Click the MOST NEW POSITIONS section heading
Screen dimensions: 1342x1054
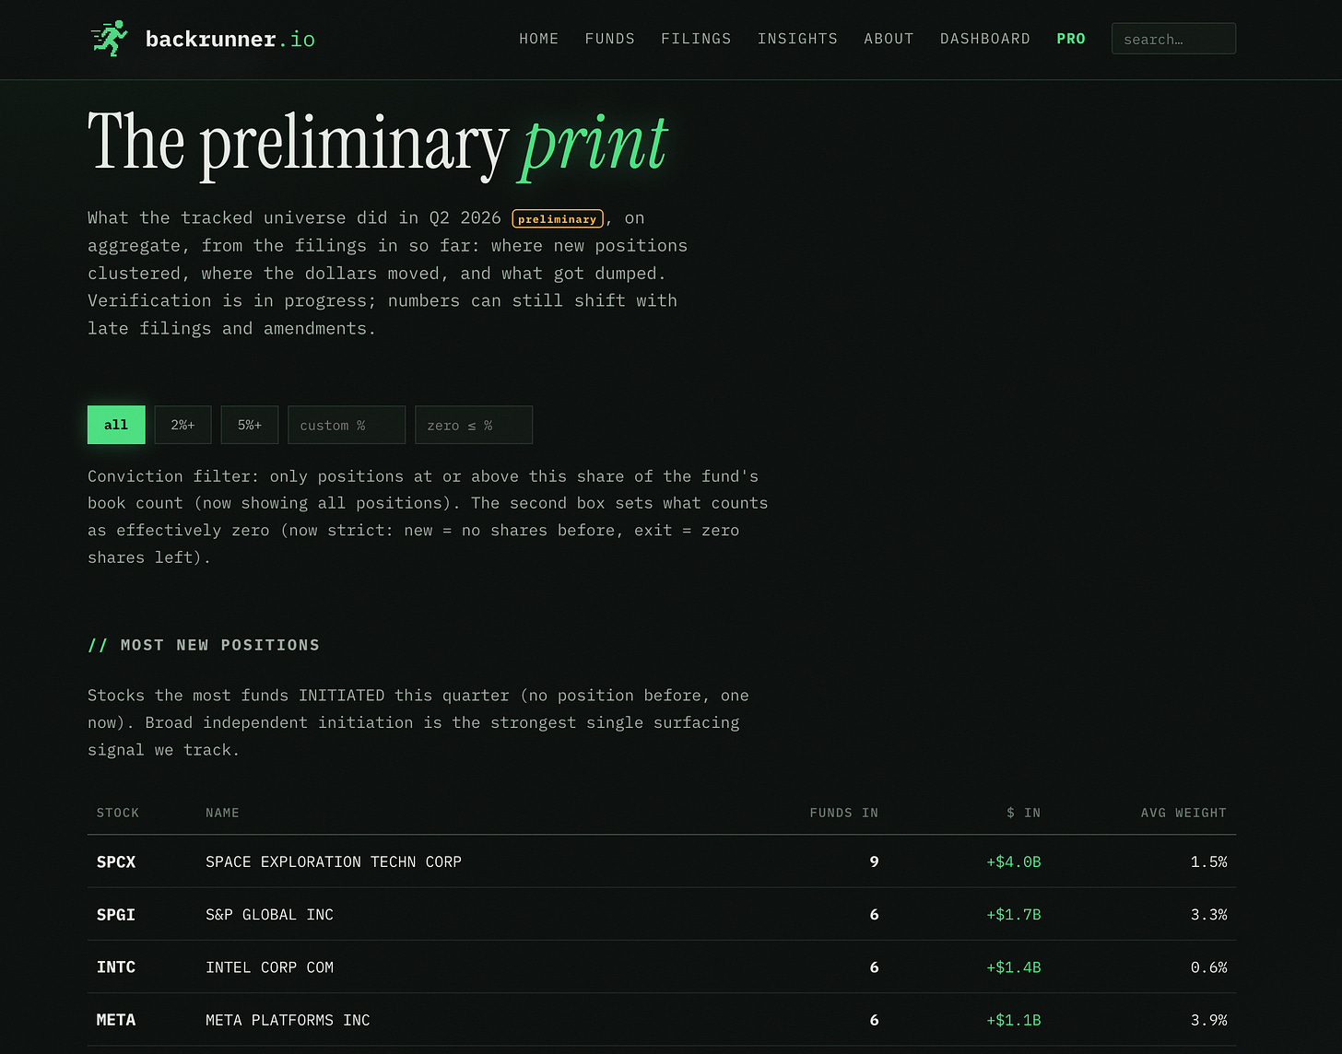click(204, 645)
